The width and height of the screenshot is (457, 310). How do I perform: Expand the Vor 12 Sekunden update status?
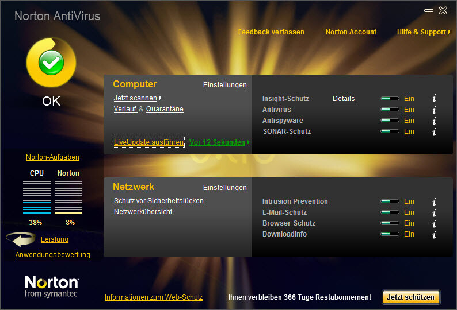click(219, 142)
